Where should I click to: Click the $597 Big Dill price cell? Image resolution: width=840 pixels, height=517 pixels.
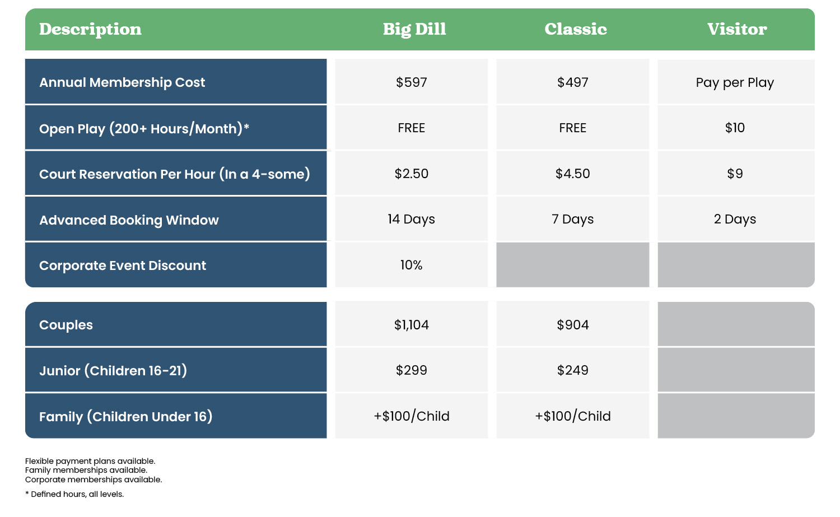(412, 82)
